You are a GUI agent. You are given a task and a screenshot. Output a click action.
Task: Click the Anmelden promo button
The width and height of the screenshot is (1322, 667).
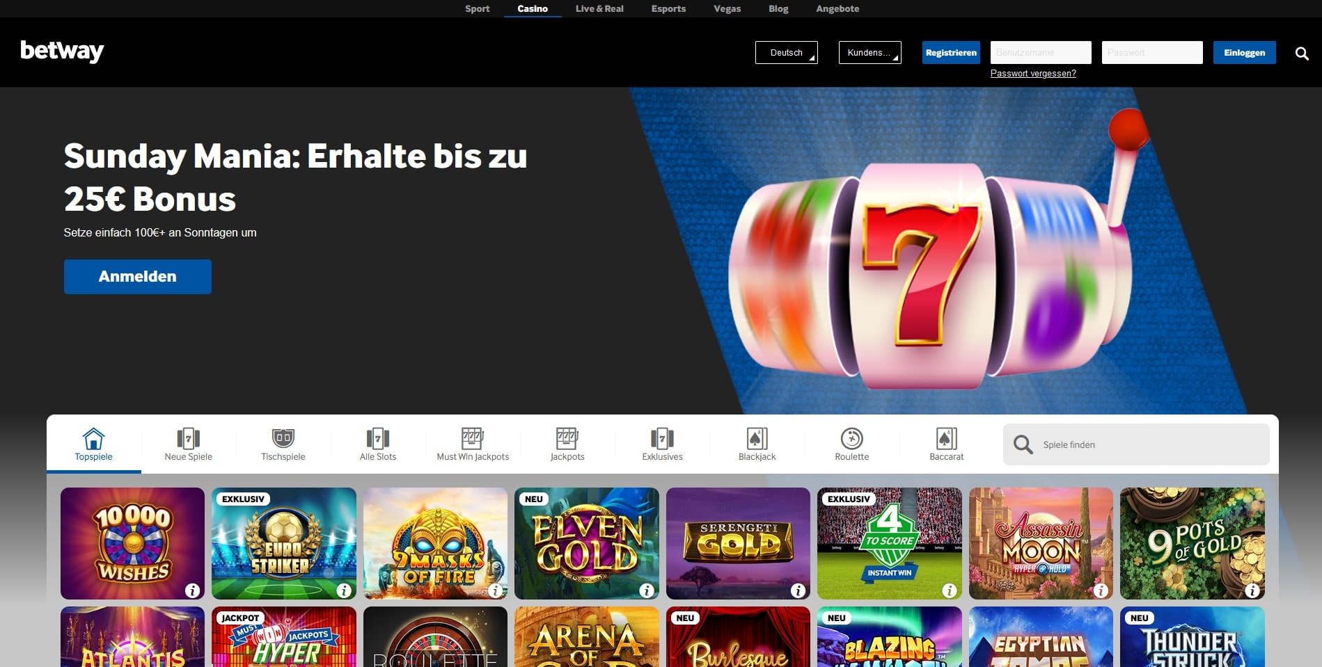tap(138, 277)
